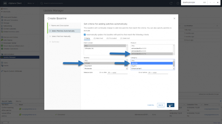Open the (0) Excluded tab
This screenshot has width=222, height=124.
(111, 38)
